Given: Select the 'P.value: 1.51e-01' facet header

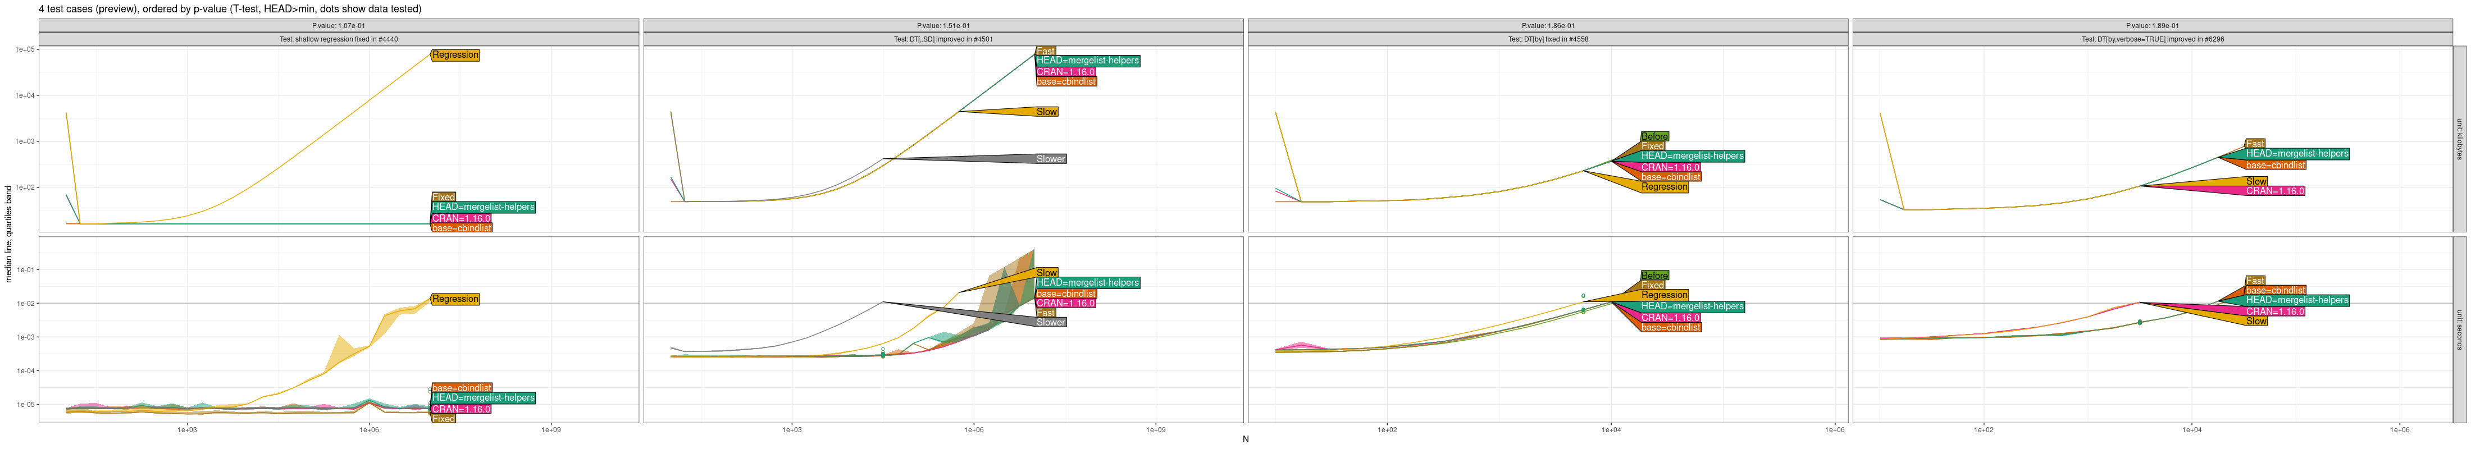Looking at the screenshot, I should (x=943, y=26).
